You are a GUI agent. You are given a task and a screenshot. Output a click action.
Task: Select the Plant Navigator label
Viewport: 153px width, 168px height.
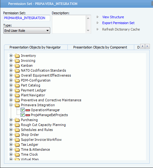tap(33, 95)
